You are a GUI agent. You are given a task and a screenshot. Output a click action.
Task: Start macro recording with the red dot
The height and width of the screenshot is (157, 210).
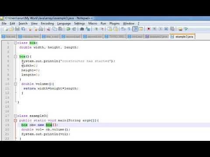click(x=149, y=29)
